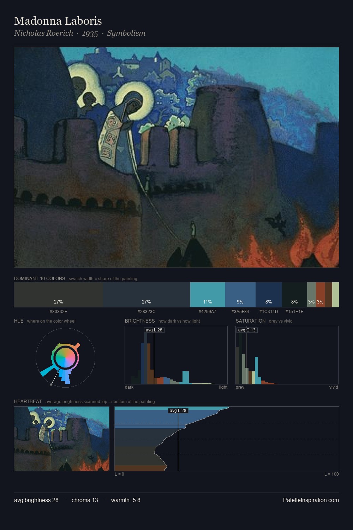Viewport: 353px width, 530px height.
Task: Click the teal bar in Brightness histogram
Action: click(185, 377)
